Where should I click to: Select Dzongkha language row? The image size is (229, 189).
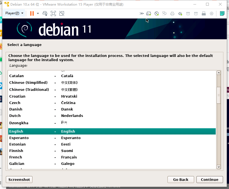click(112, 123)
